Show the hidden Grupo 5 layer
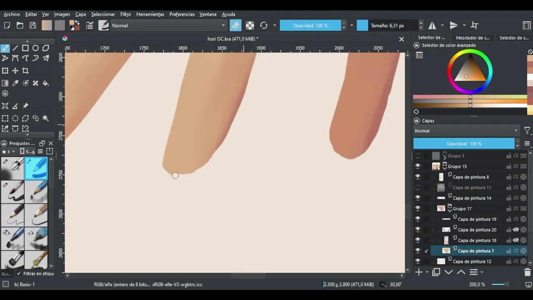 pos(418,156)
